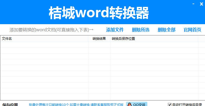Toggle the 自动打开转换后目录 checkbox
Screen dimensions: 205x106
point(170,105)
